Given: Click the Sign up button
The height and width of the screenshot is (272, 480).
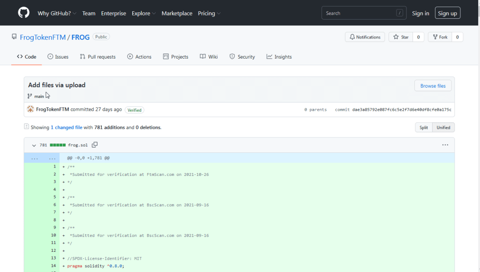Looking at the screenshot, I should (x=447, y=13).
